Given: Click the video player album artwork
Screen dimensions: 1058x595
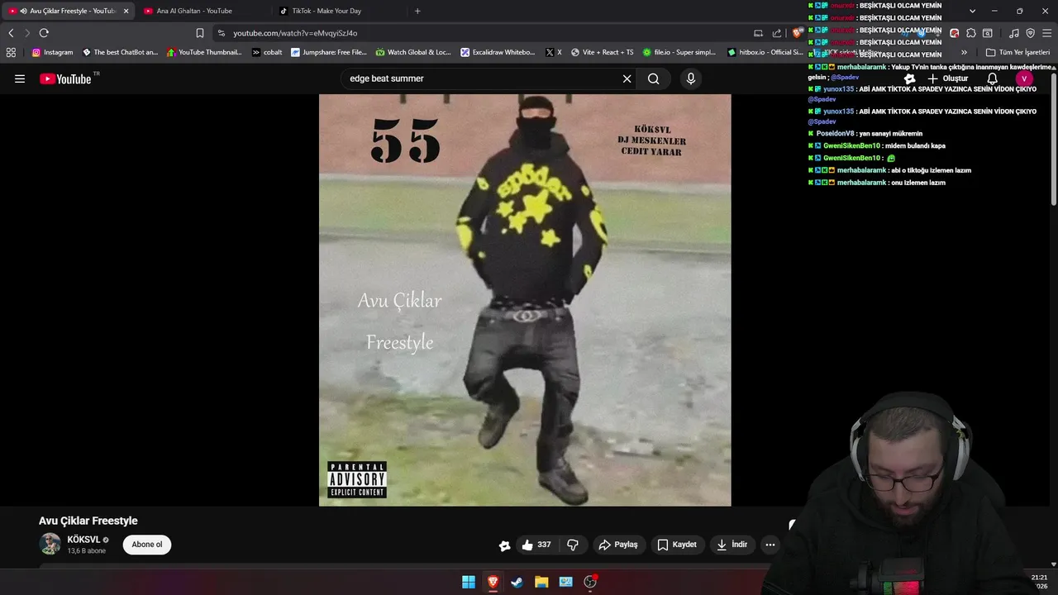Looking at the screenshot, I should pos(525,300).
